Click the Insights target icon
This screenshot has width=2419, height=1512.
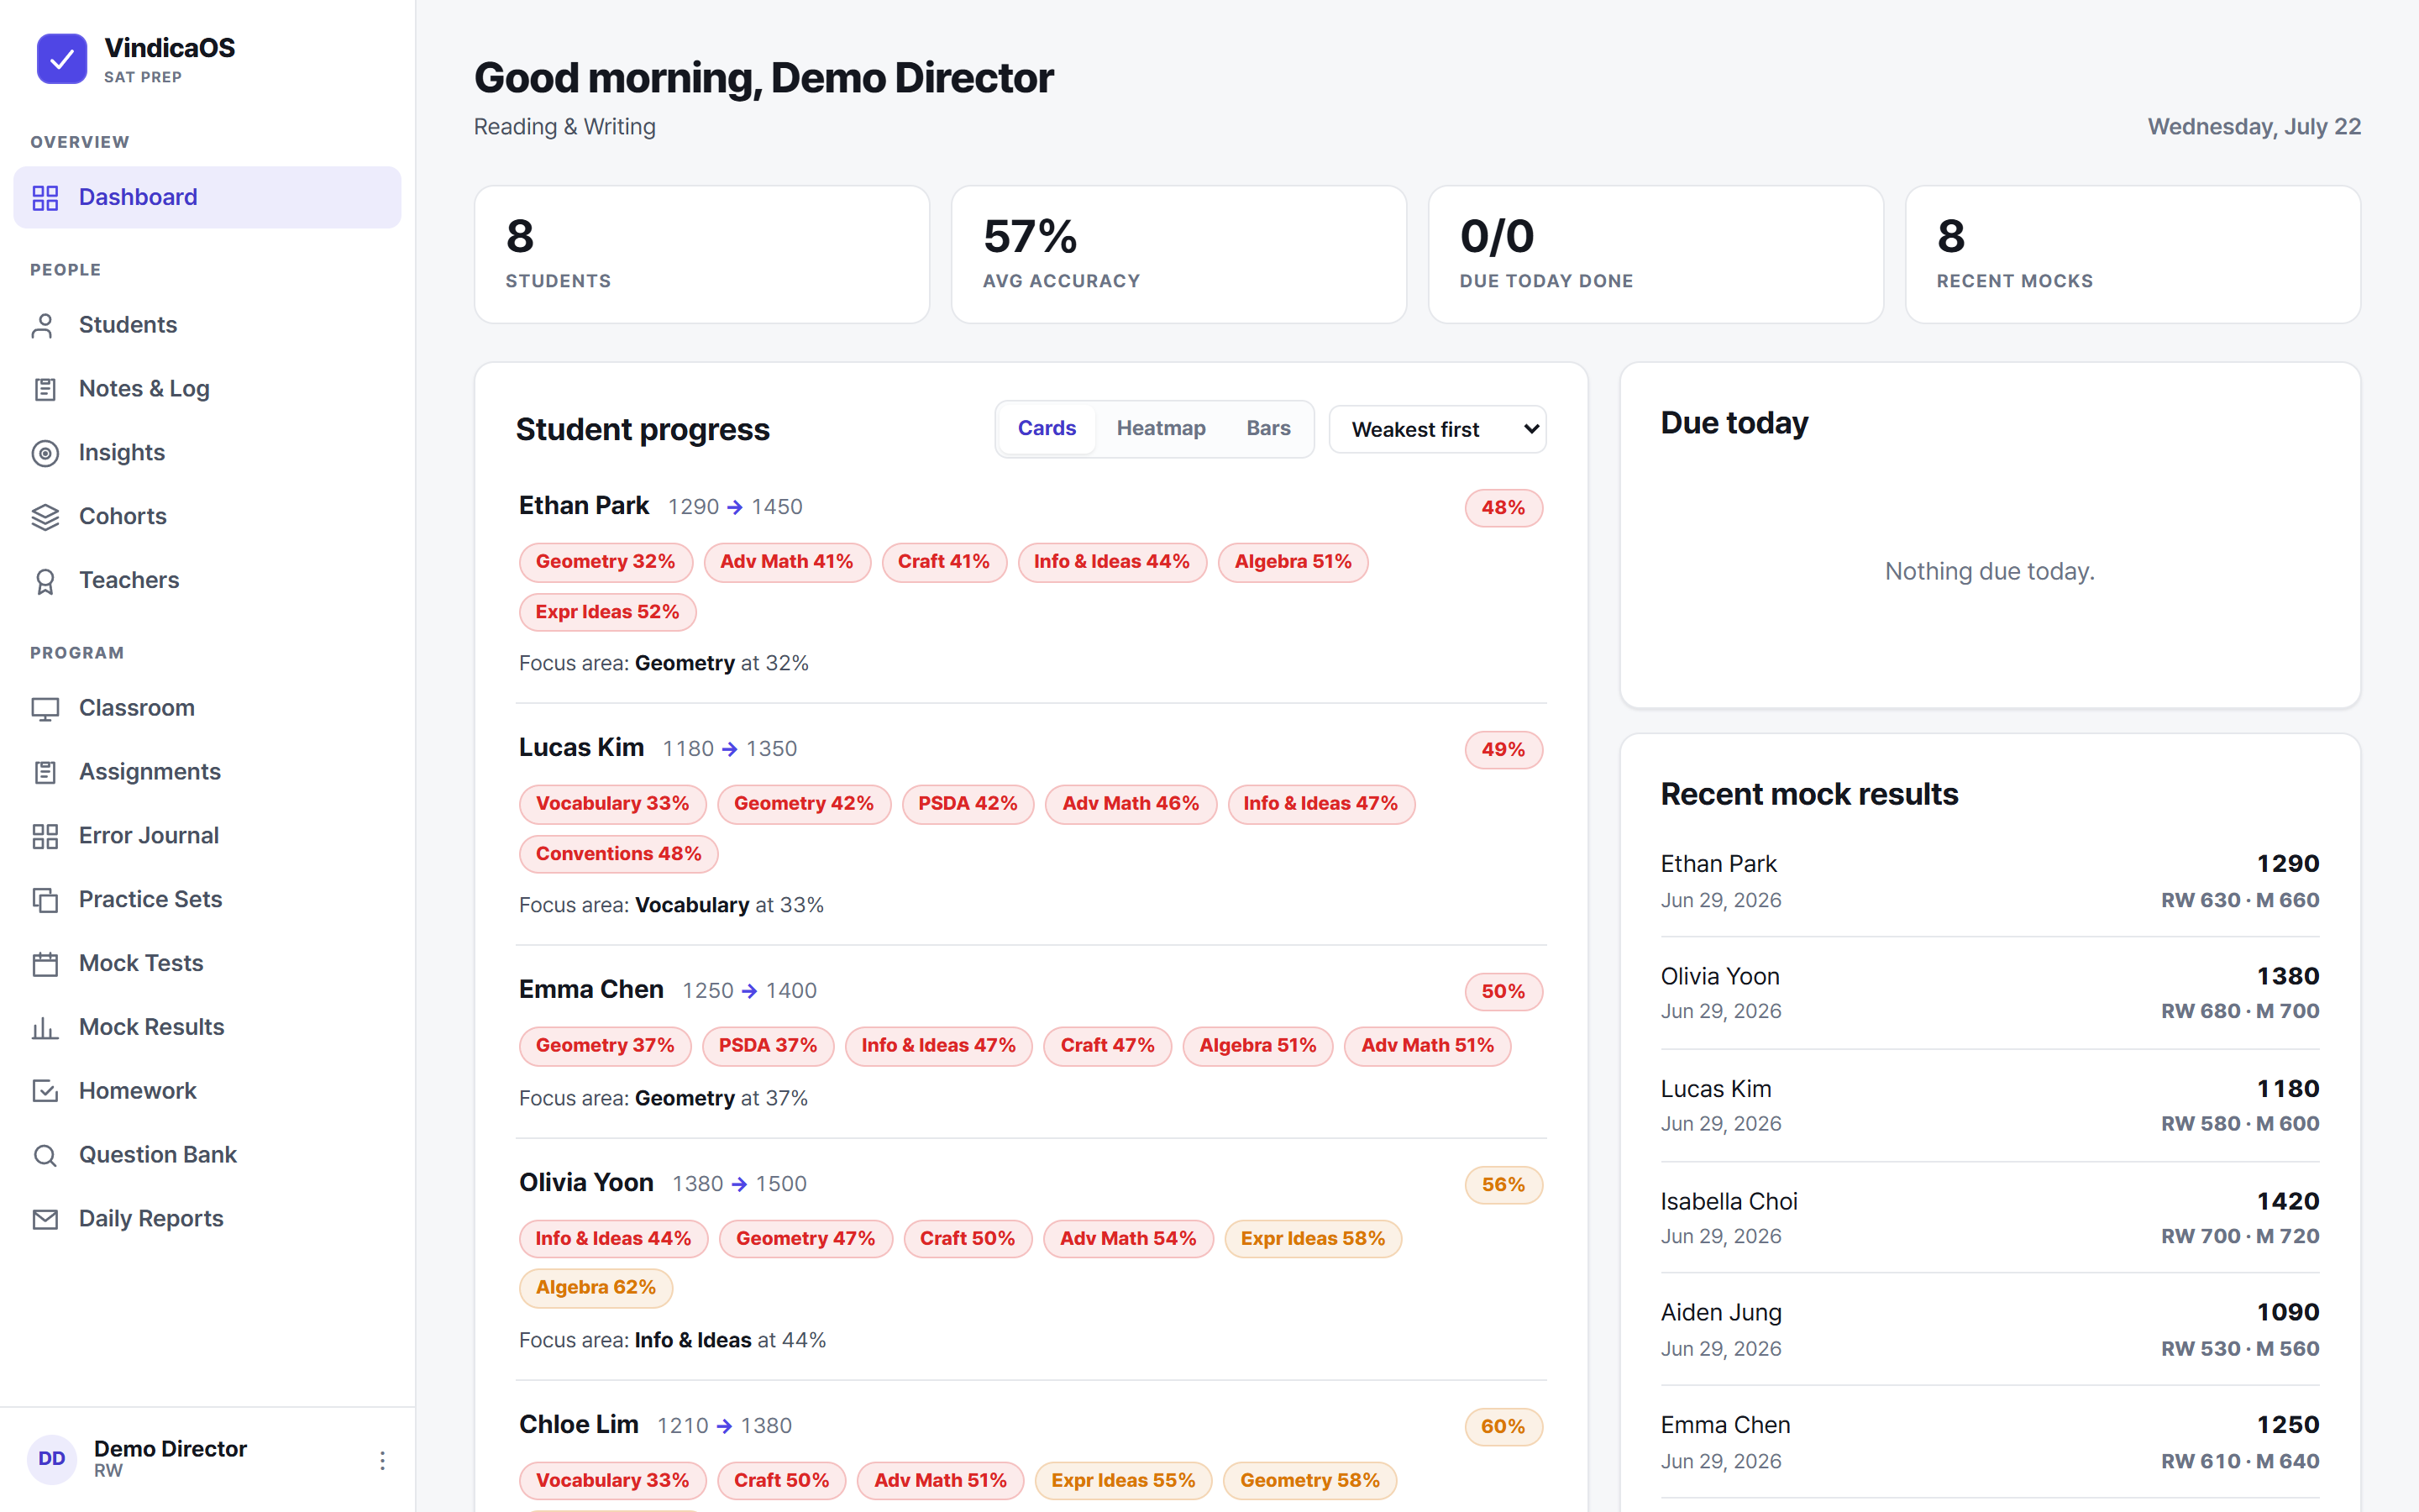45,453
